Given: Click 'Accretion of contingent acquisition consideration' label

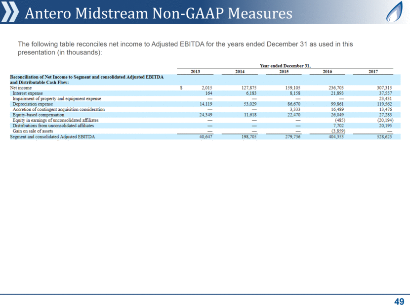Looking at the screenshot, I should (x=59, y=109).
